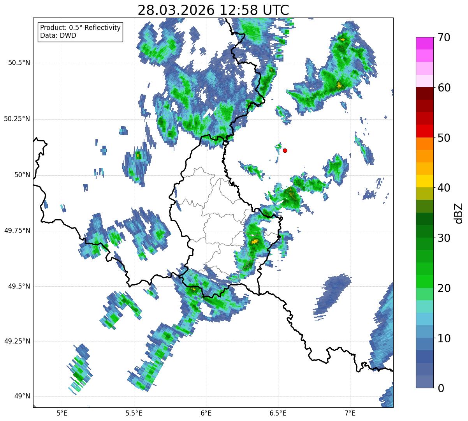The image size is (468, 421).
Task: Click the red station marker dot
Action: (285, 151)
